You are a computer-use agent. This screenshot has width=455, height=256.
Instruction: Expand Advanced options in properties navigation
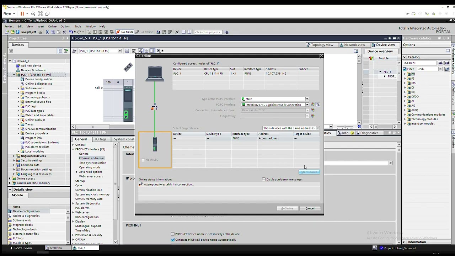(77, 172)
